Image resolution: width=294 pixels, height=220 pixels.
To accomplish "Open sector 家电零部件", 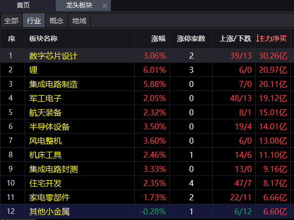I will click(x=49, y=197).
